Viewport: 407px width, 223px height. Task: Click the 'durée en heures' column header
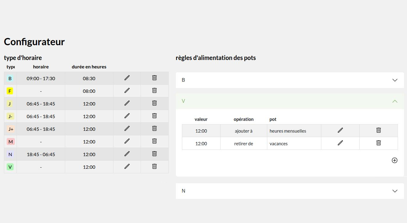[x=89, y=67]
